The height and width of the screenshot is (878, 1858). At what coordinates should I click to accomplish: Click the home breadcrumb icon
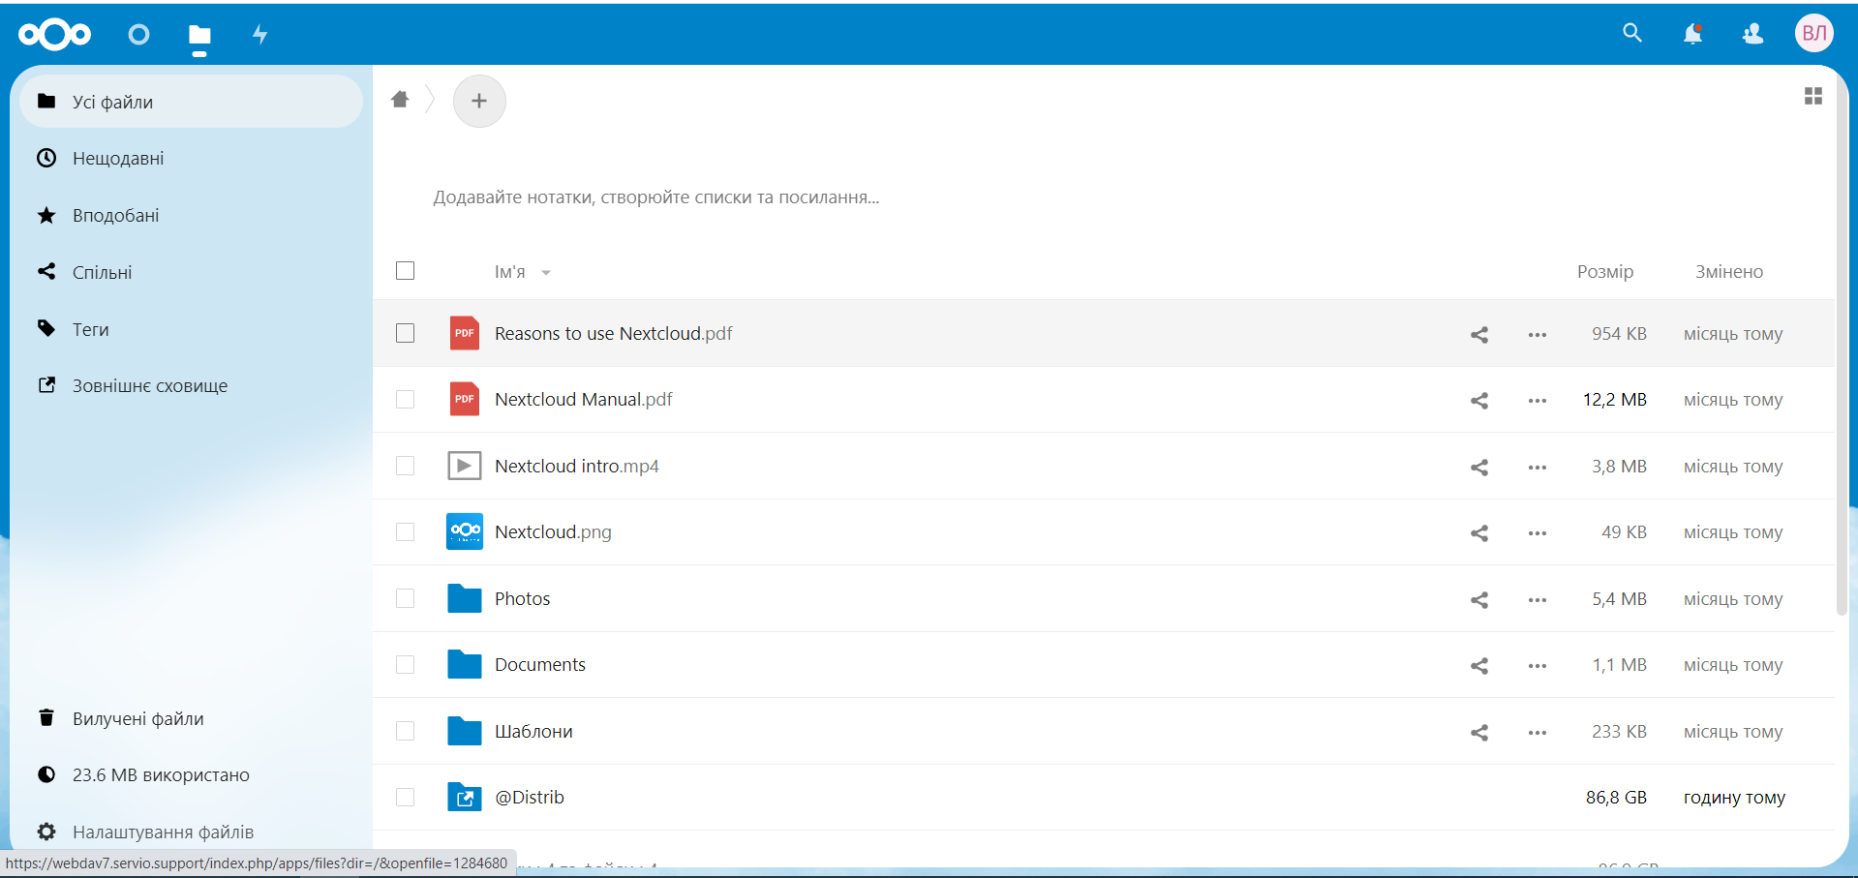(x=400, y=100)
